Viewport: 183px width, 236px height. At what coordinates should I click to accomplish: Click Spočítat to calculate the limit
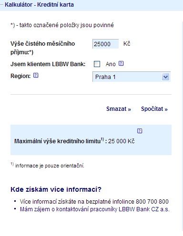[154, 109]
